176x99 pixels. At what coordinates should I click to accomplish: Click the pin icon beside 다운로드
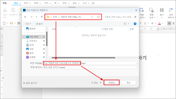(44, 41)
